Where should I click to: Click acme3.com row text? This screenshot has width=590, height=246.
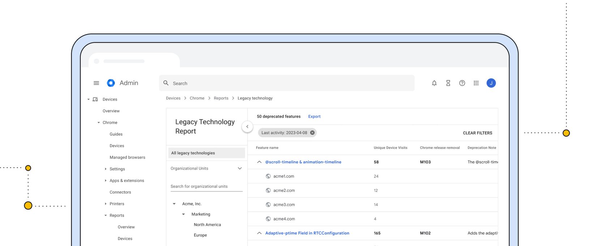tap(284, 204)
